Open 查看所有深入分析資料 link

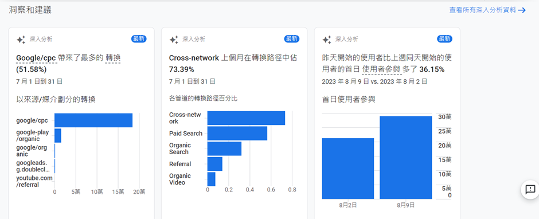tap(487, 10)
